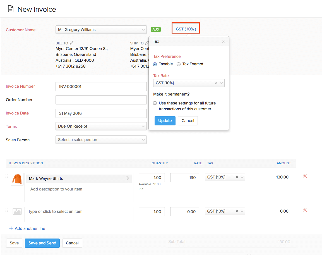Click Add another line

(x=27, y=228)
